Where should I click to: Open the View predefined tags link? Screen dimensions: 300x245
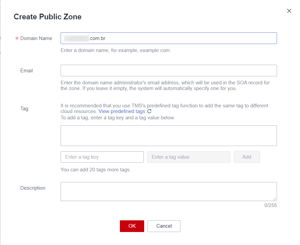[x=122, y=111]
